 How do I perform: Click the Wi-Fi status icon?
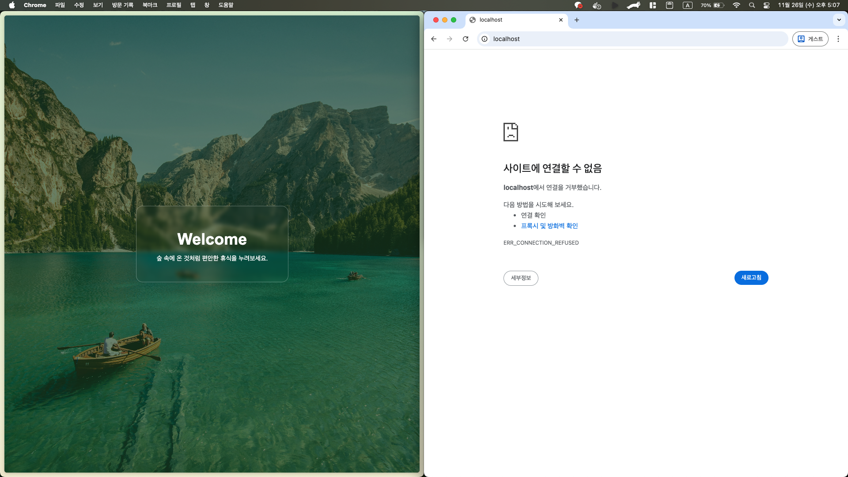(x=736, y=5)
